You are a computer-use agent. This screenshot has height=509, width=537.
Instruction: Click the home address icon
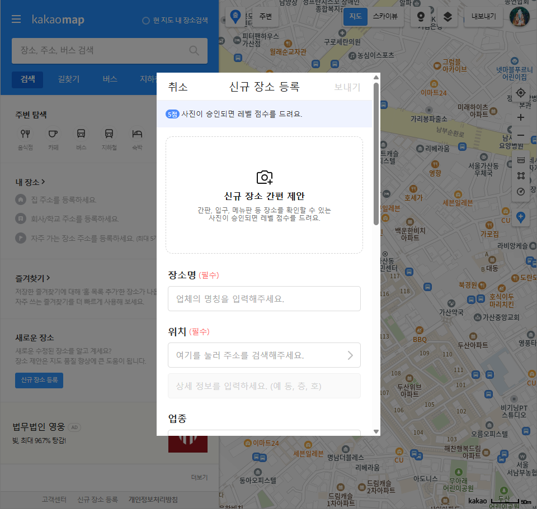[21, 199]
